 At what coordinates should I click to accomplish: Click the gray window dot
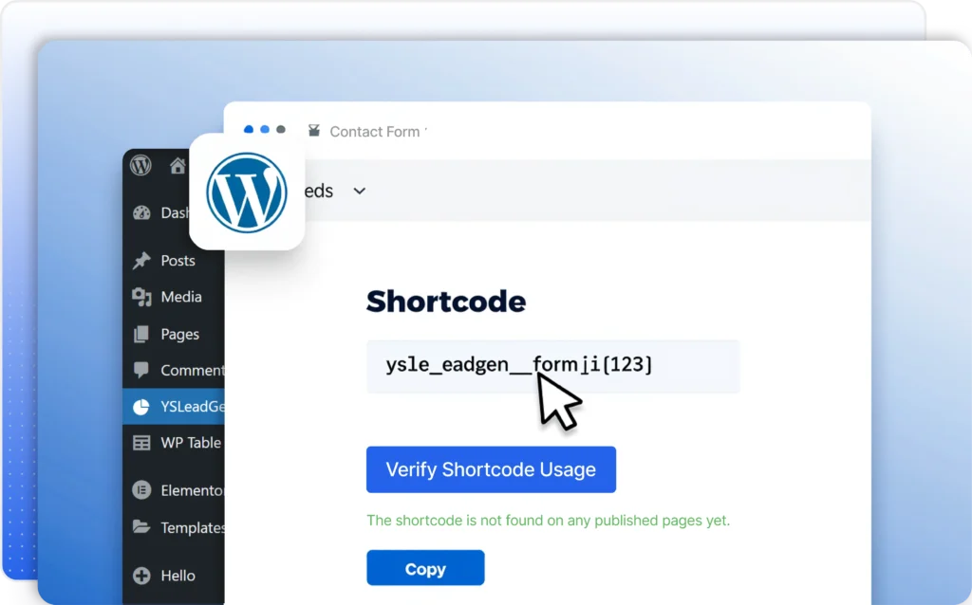pos(281,129)
